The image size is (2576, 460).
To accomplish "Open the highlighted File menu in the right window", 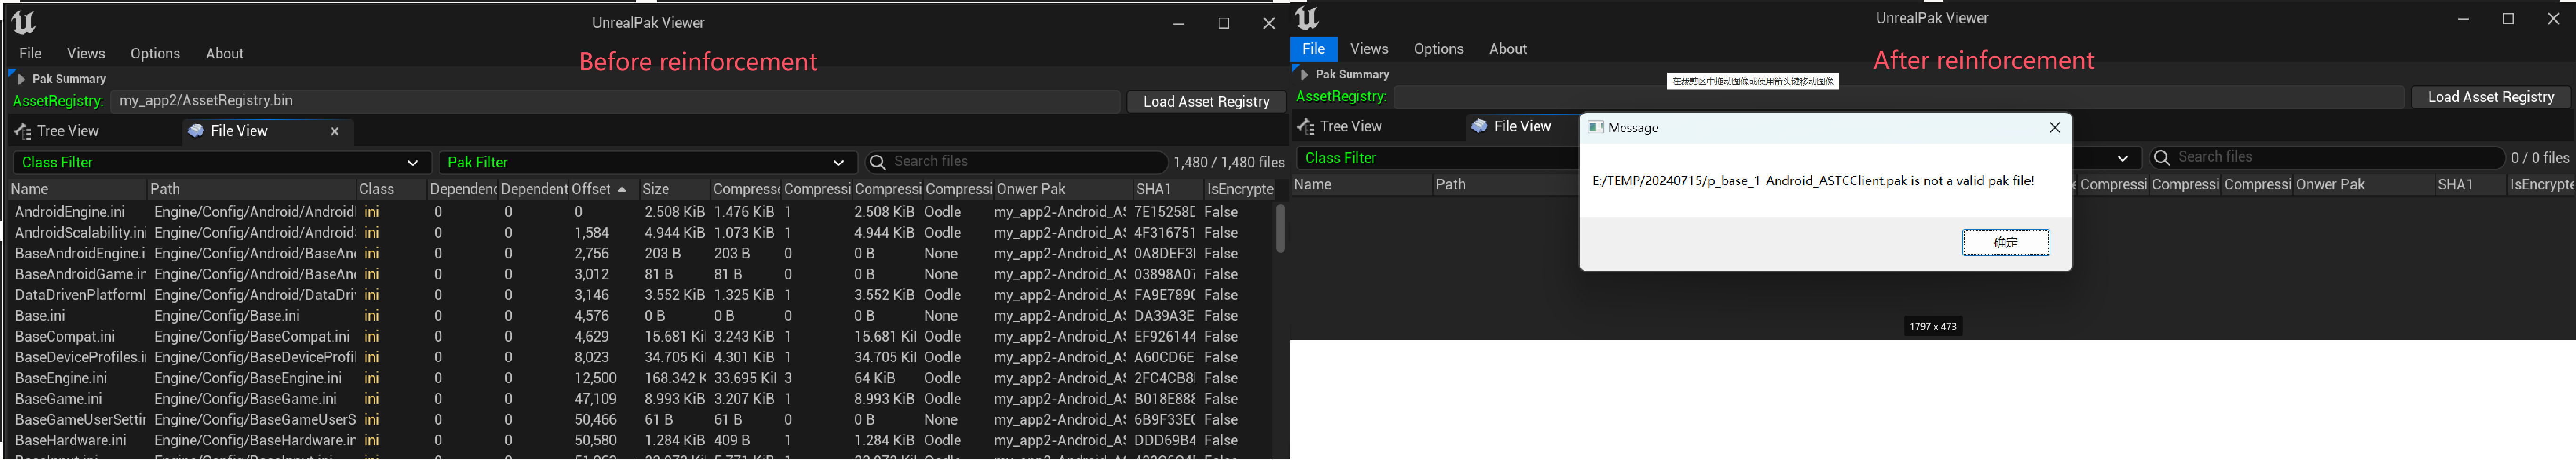I will tap(1313, 49).
